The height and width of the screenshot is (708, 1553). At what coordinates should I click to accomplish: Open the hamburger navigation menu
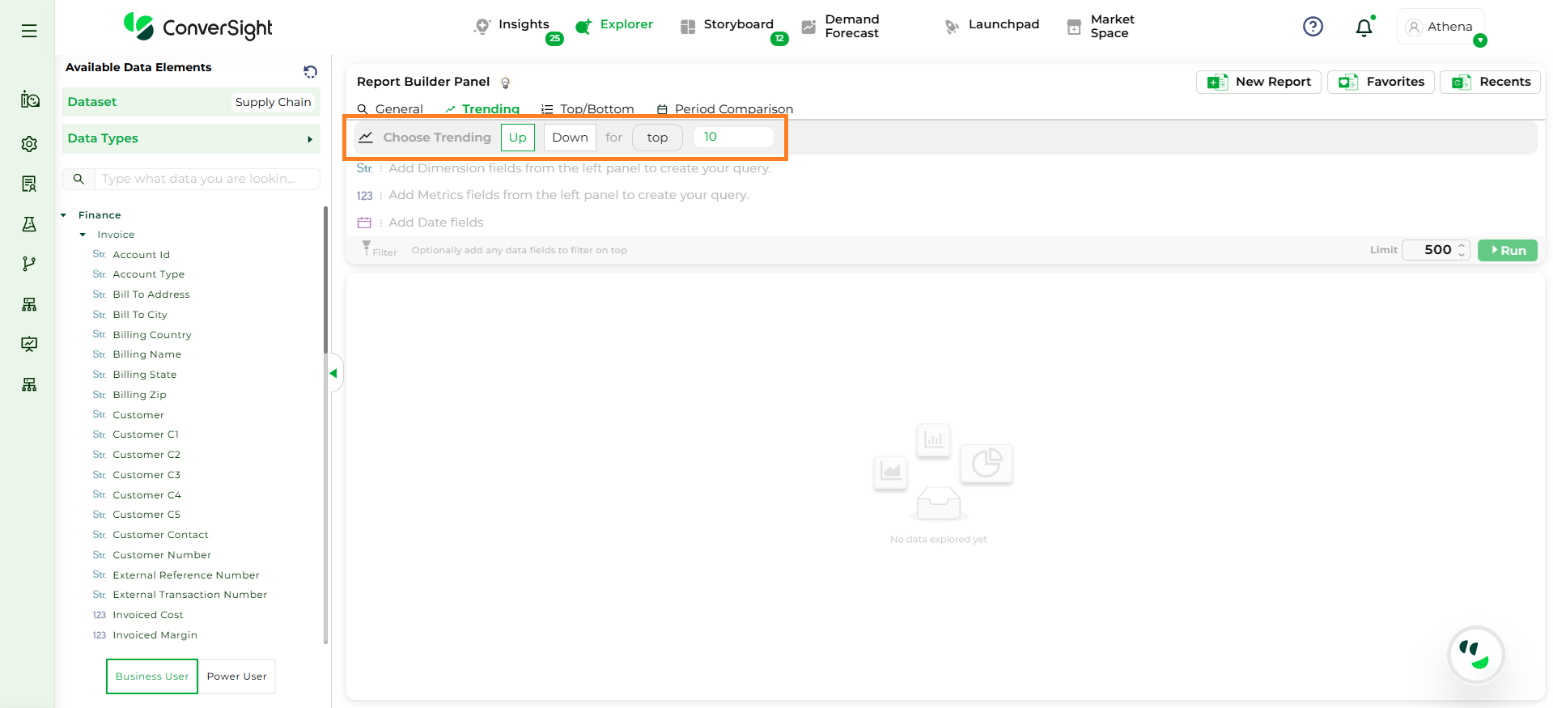[29, 31]
